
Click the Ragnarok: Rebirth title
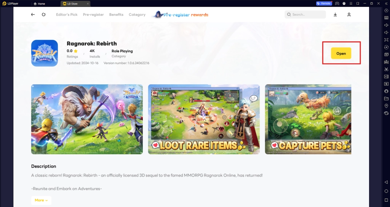91,43
